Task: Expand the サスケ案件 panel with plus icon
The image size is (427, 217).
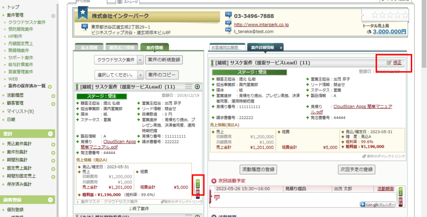Action: (197, 87)
